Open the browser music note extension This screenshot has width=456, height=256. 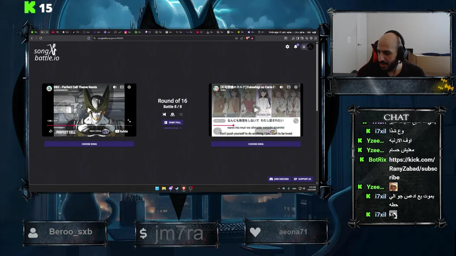click(x=293, y=38)
